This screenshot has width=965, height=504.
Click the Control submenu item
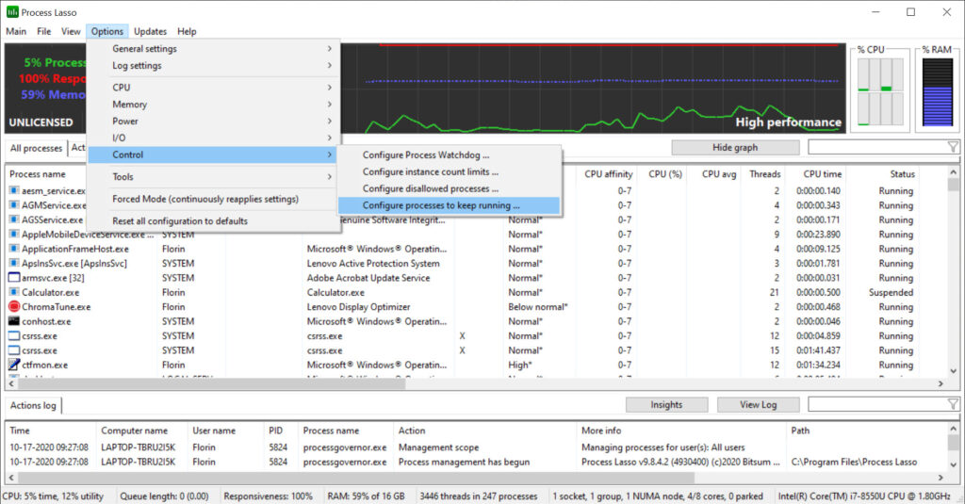214,155
